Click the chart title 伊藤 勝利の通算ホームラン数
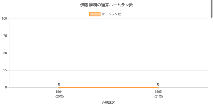The height and width of the screenshot is (106, 213). (x=106, y=5)
